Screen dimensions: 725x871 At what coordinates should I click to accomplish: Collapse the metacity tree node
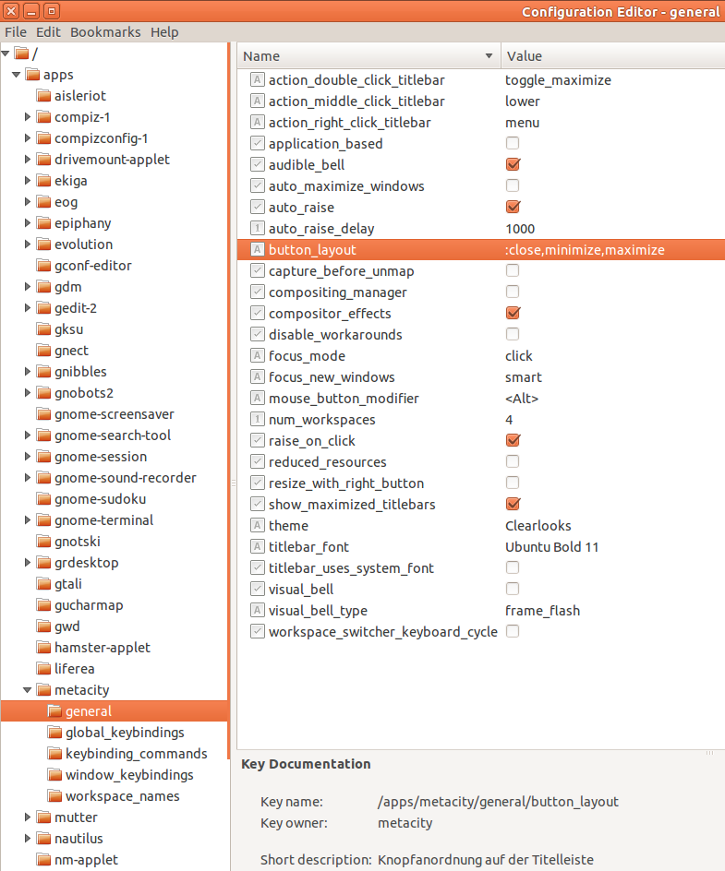(x=28, y=690)
